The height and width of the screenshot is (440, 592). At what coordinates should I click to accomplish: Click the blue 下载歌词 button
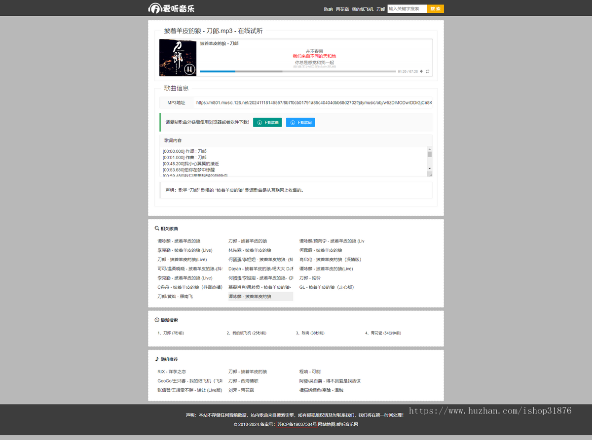[x=300, y=122]
